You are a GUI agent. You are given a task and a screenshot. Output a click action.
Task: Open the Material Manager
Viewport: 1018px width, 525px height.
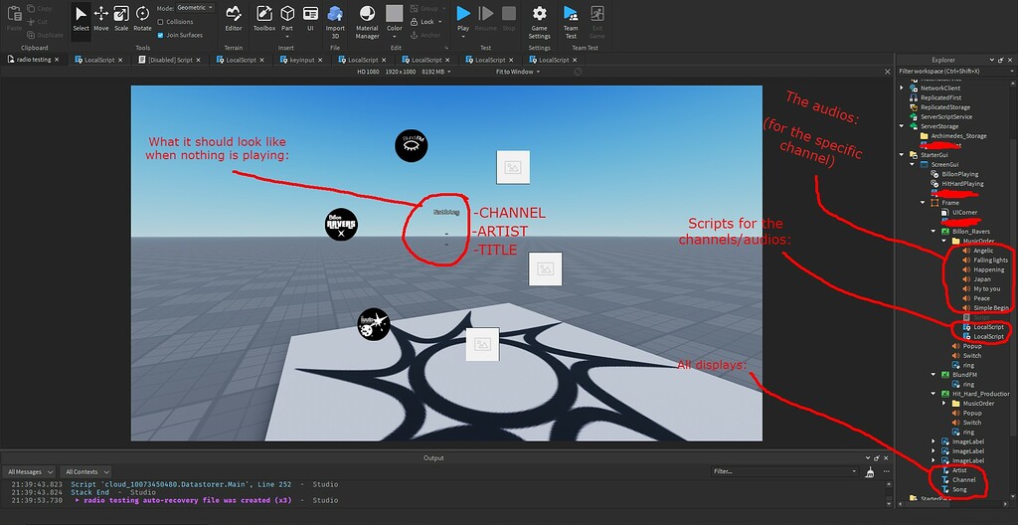pyautogui.click(x=367, y=18)
